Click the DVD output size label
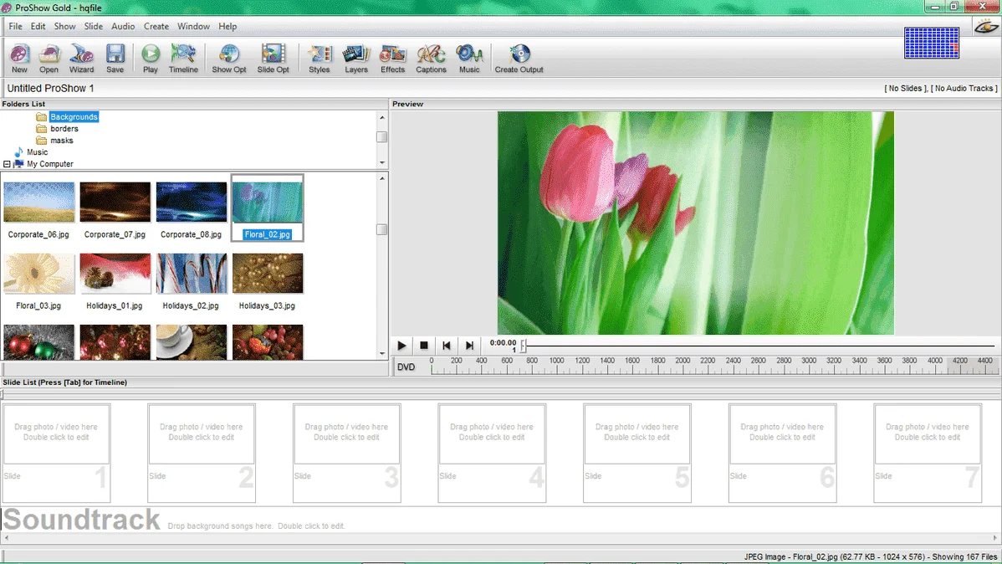Screen dimensions: 1002x564 coord(406,367)
